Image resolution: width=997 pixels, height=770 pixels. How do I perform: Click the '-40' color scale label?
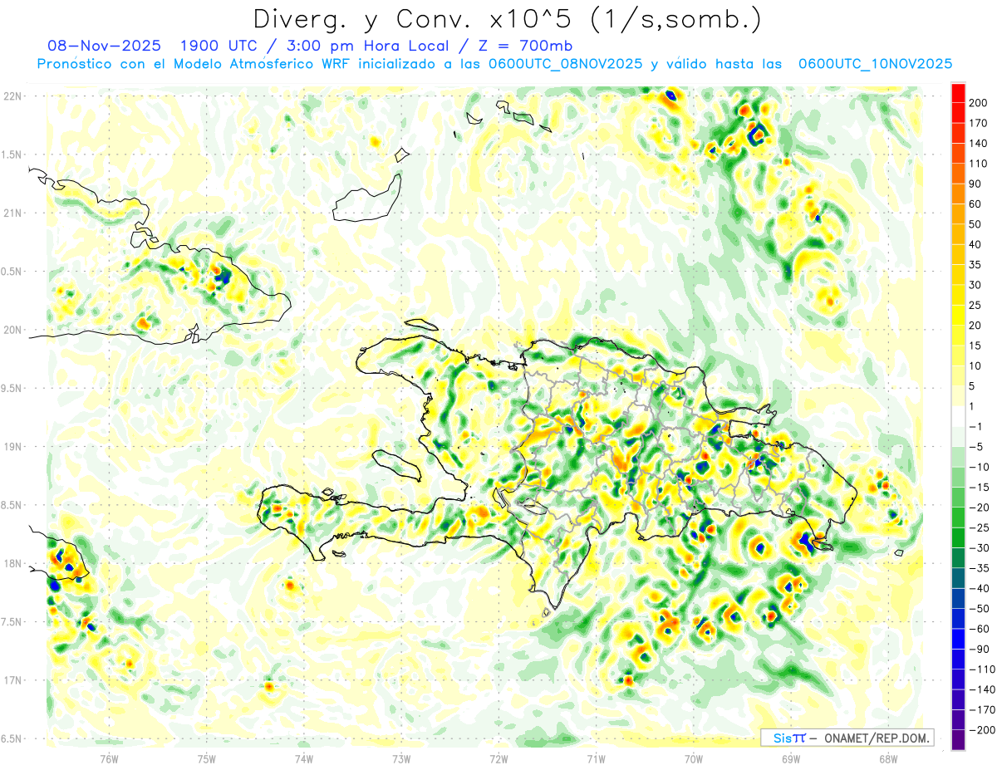click(x=980, y=589)
